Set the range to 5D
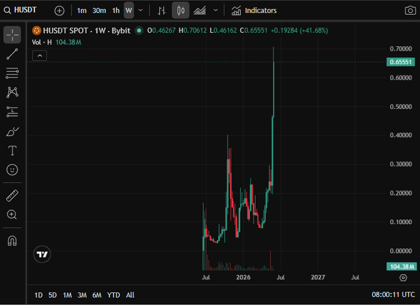420x306 pixels. [x=52, y=295]
